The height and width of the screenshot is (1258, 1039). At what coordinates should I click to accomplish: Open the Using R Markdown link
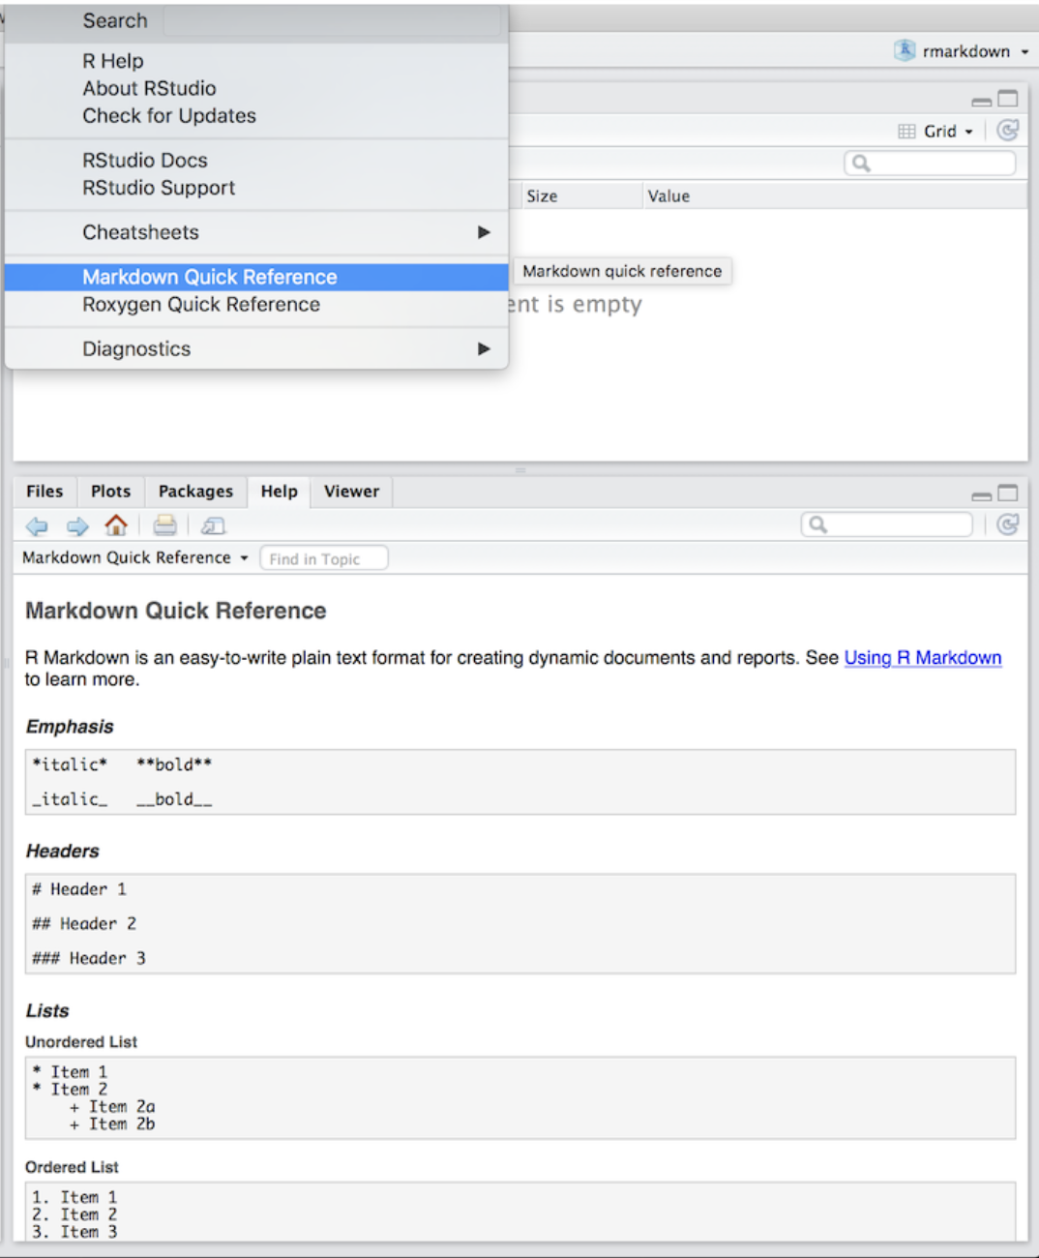click(922, 658)
